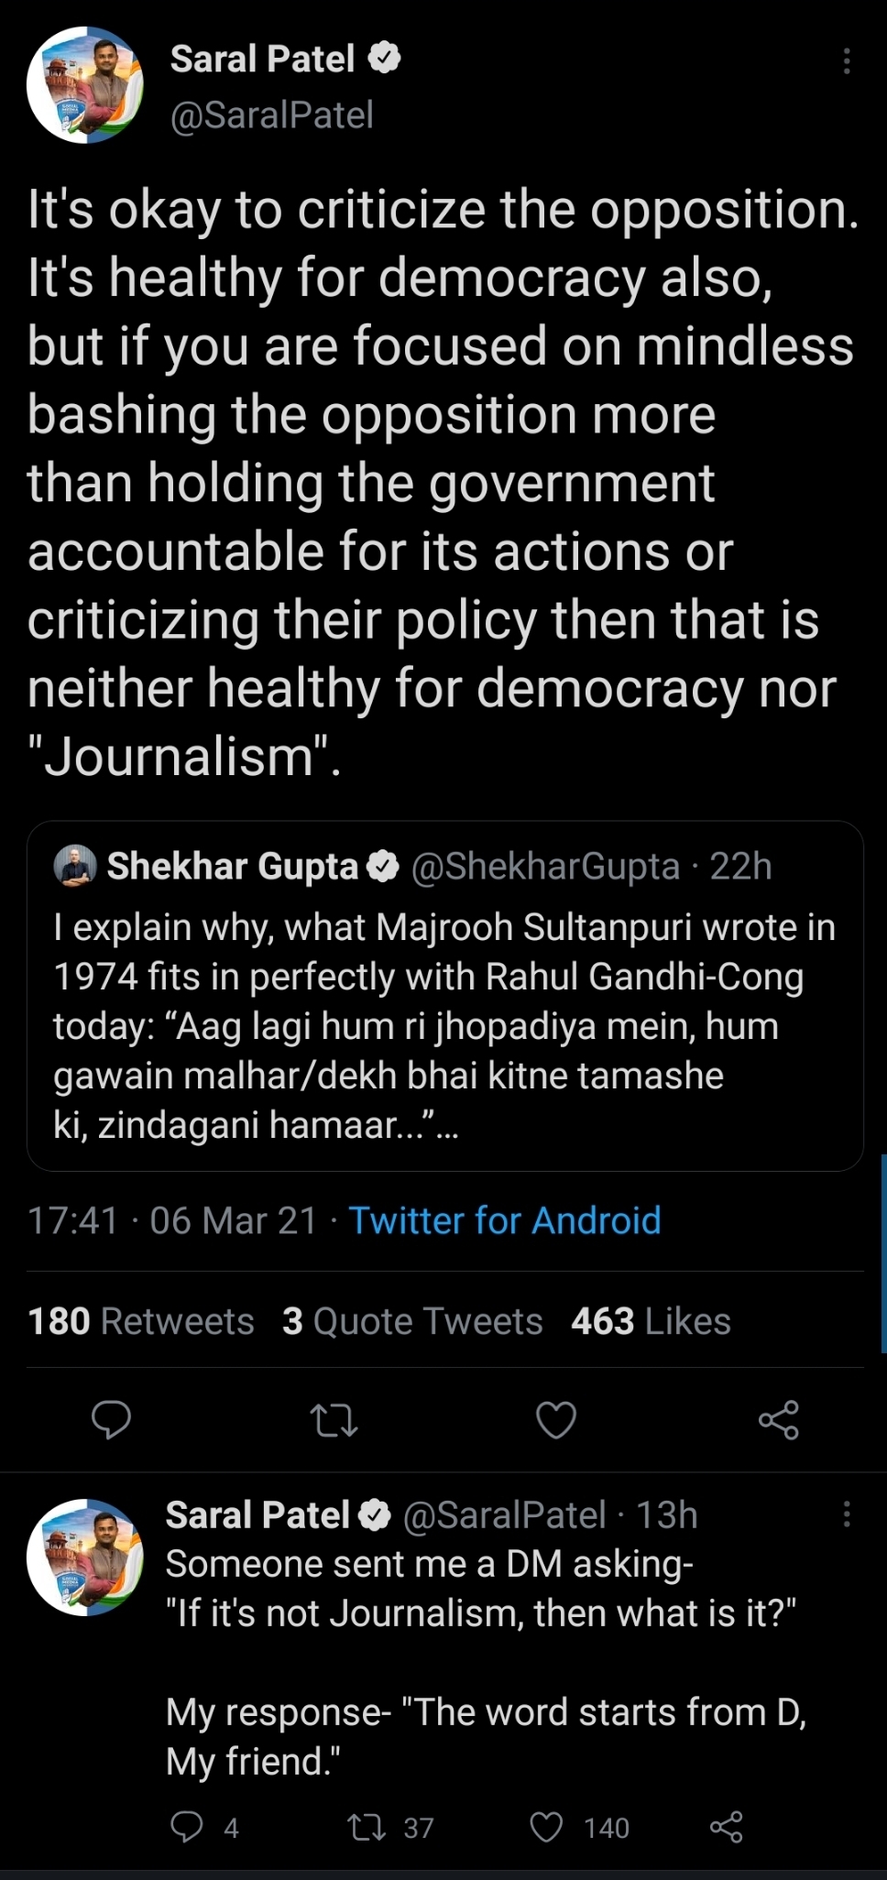Open the Twitter for Android link

pos(505,1220)
